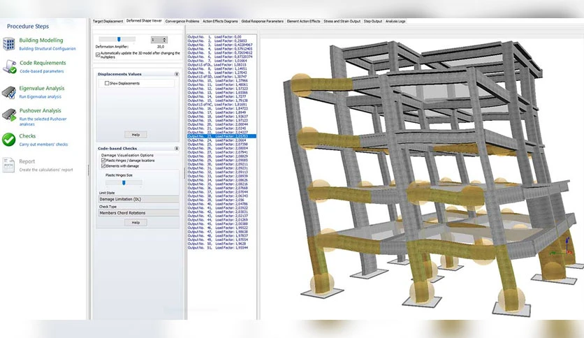Open the Global Response Parameters tab
This screenshot has width=584, height=338.
[x=262, y=21]
